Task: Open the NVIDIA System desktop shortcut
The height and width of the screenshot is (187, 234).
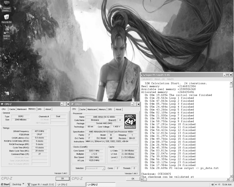Action: point(7,34)
